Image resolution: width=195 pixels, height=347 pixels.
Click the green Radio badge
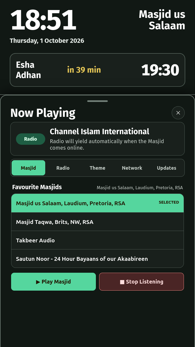pyautogui.click(x=31, y=139)
